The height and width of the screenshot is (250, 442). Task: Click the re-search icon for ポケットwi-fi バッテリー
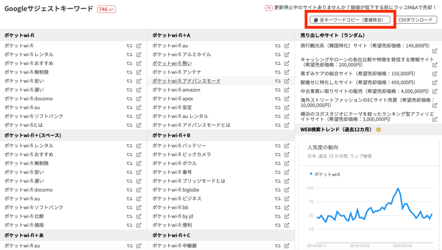[x=278, y=146]
